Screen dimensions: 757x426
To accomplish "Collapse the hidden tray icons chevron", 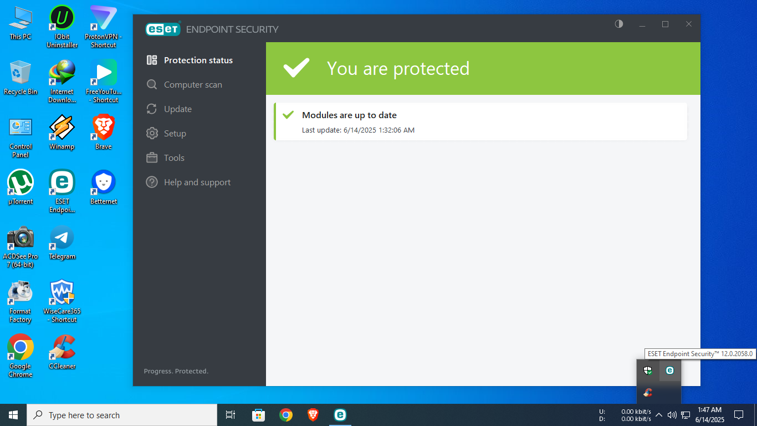I will click(659, 415).
